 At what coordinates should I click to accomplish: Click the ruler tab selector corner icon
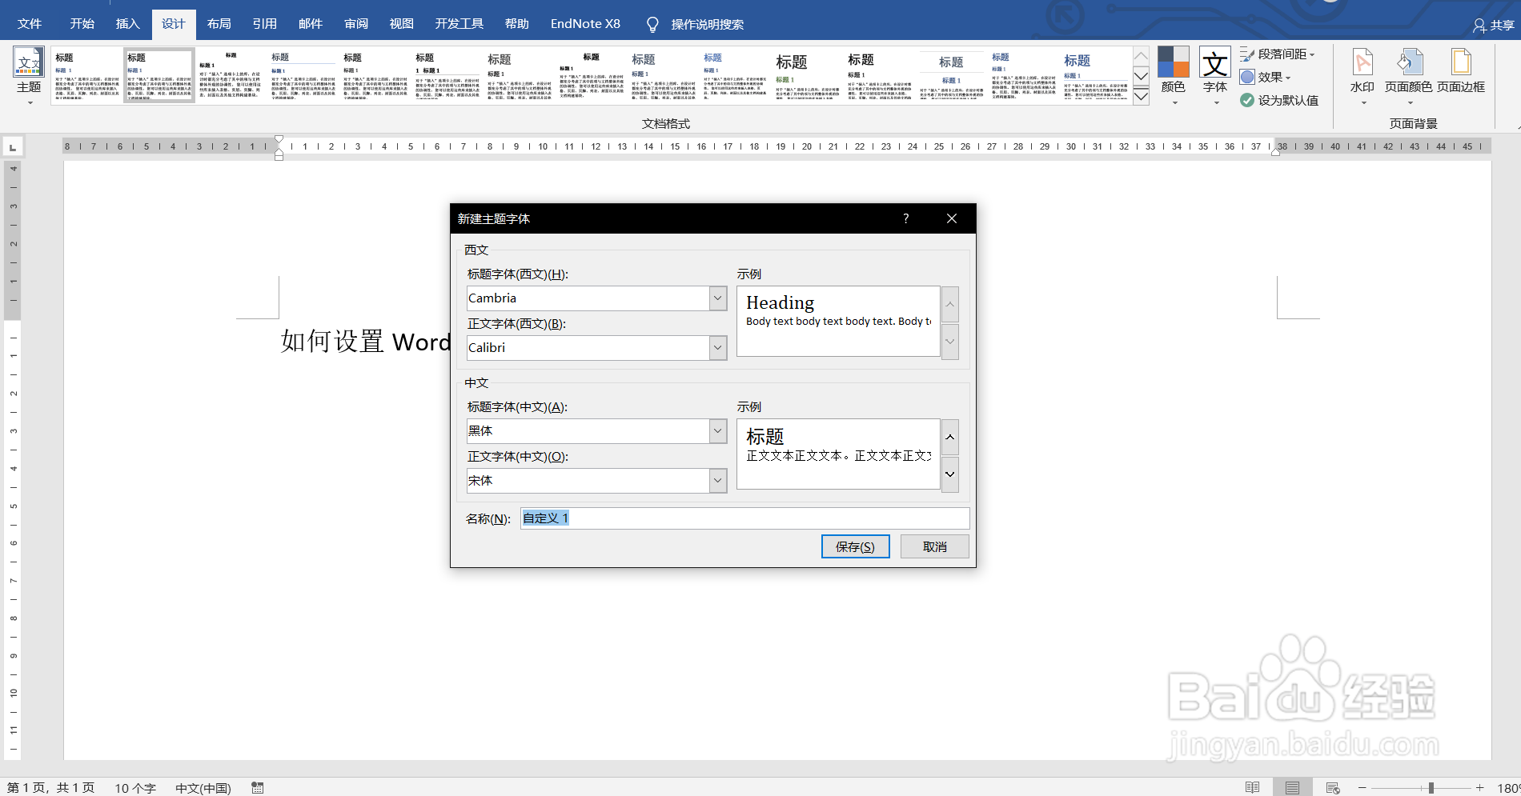tap(12, 147)
